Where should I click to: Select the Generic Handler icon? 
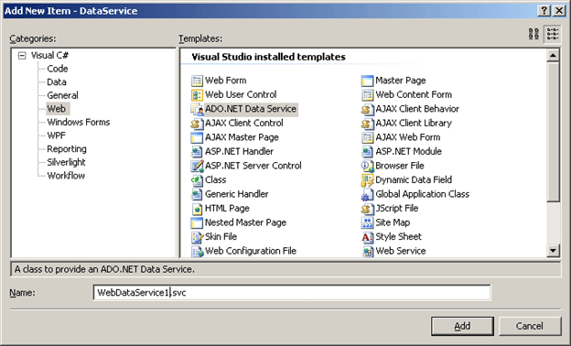197,194
